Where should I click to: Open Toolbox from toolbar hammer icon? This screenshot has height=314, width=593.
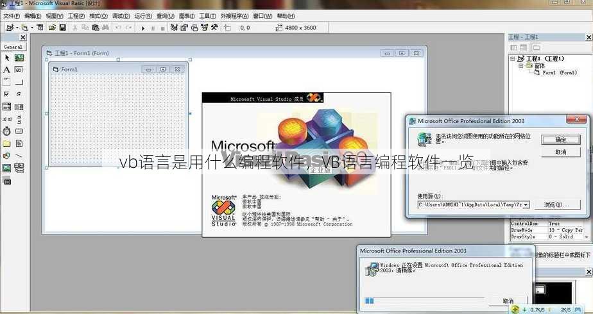coord(214,28)
